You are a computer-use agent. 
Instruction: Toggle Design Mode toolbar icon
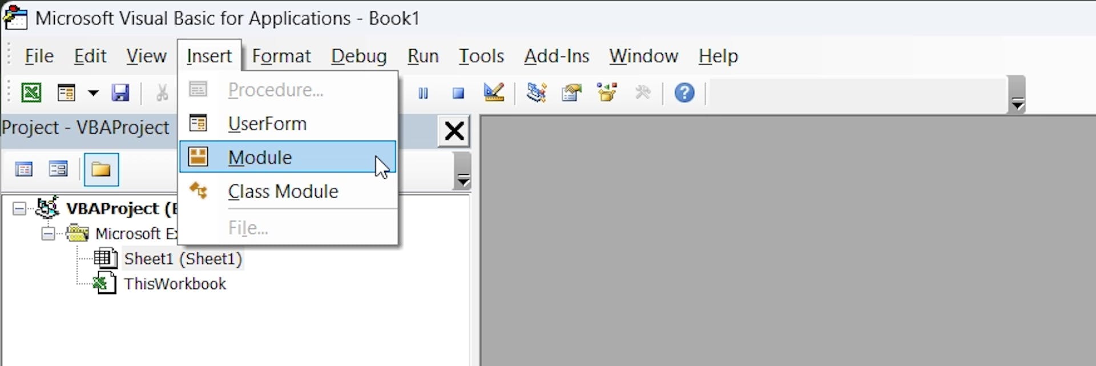pos(493,92)
